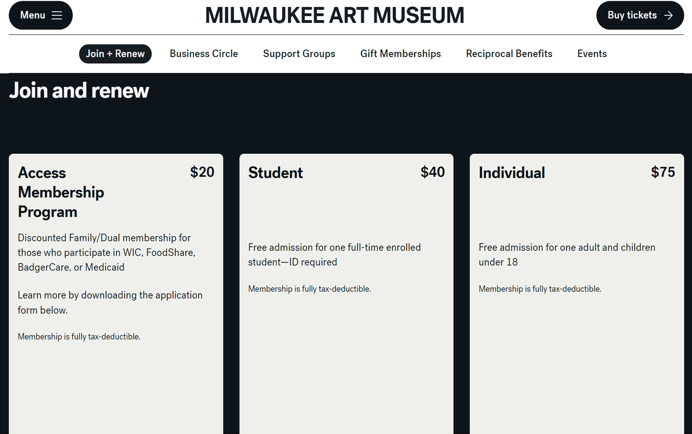Click the $20 price on the Access card

(202, 172)
